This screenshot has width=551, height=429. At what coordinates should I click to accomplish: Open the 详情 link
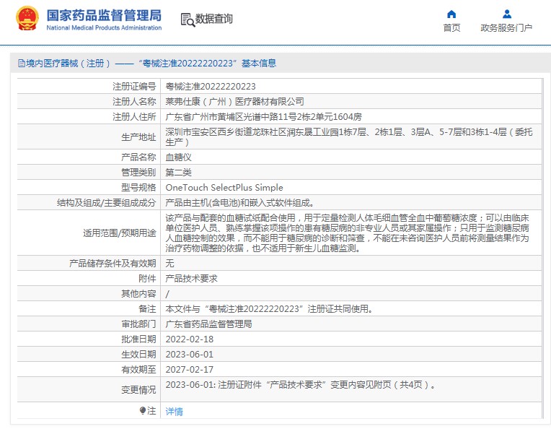pyautogui.click(x=175, y=411)
